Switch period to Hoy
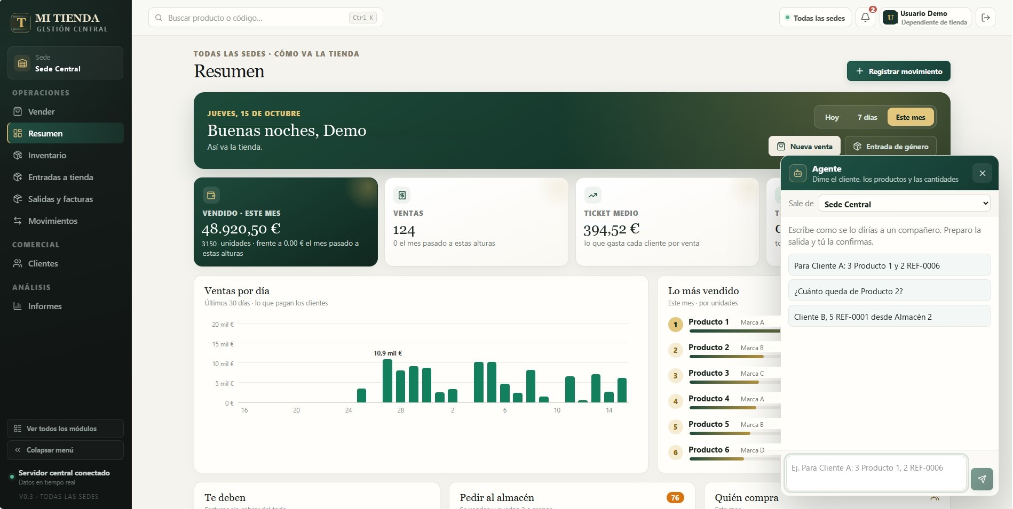Image resolution: width=1013 pixels, height=509 pixels. tap(832, 117)
